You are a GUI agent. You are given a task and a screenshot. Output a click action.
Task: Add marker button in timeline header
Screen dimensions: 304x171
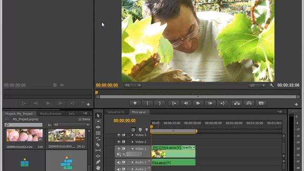[x=147, y=130]
